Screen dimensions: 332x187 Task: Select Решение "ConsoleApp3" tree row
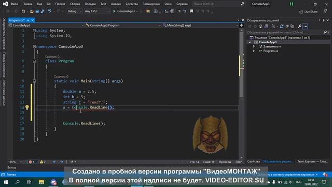click(x=288, y=38)
